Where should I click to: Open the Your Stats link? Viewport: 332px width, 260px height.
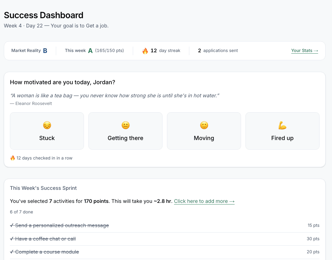305,50
